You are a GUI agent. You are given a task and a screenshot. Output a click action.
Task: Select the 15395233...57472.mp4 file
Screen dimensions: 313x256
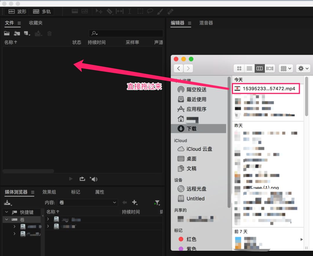pyautogui.click(x=266, y=89)
